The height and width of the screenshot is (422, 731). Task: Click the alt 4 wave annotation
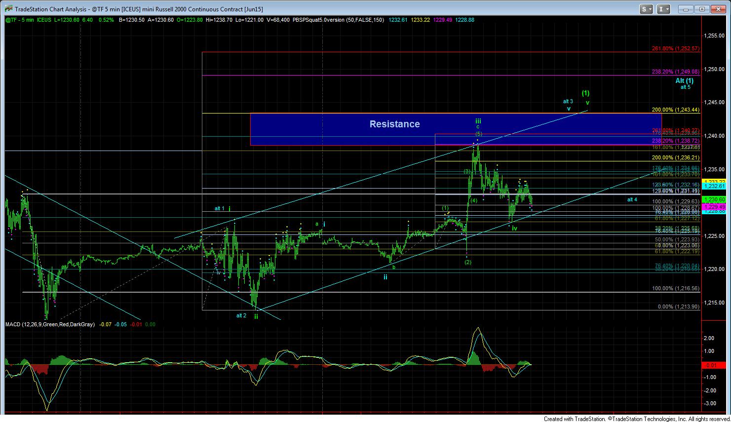pyautogui.click(x=632, y=200)
